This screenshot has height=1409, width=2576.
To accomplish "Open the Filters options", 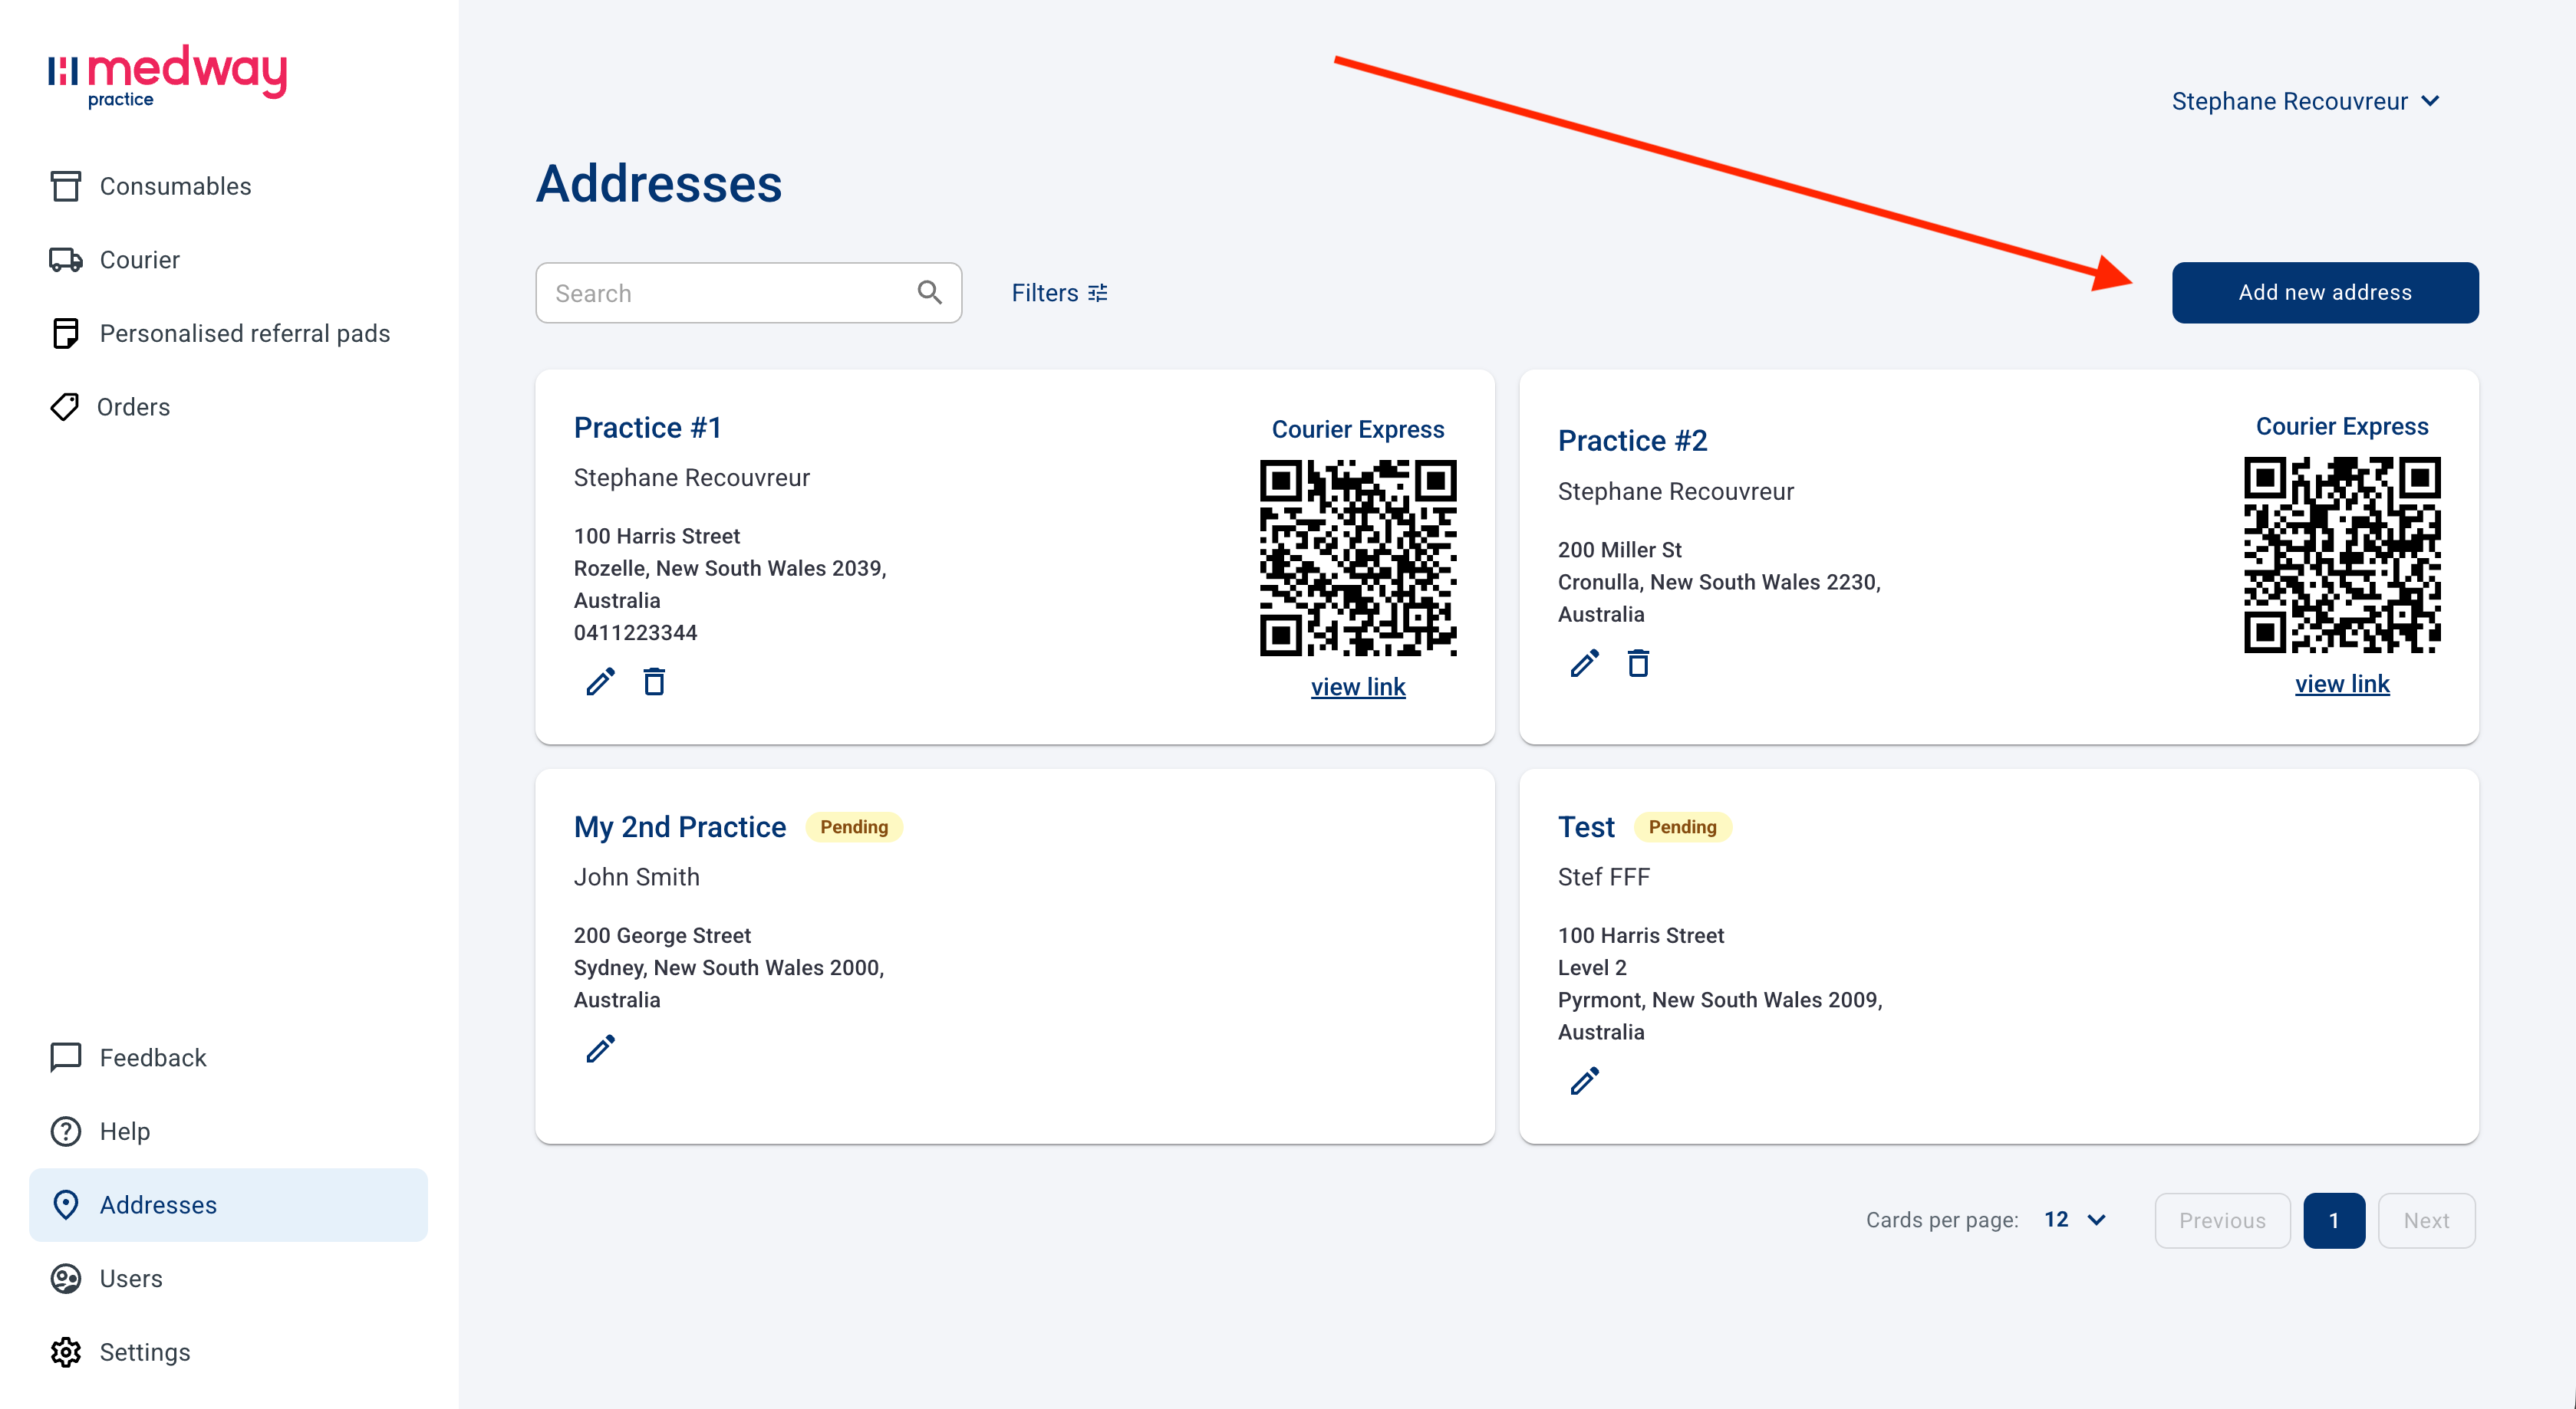I will click(1059, 293).
